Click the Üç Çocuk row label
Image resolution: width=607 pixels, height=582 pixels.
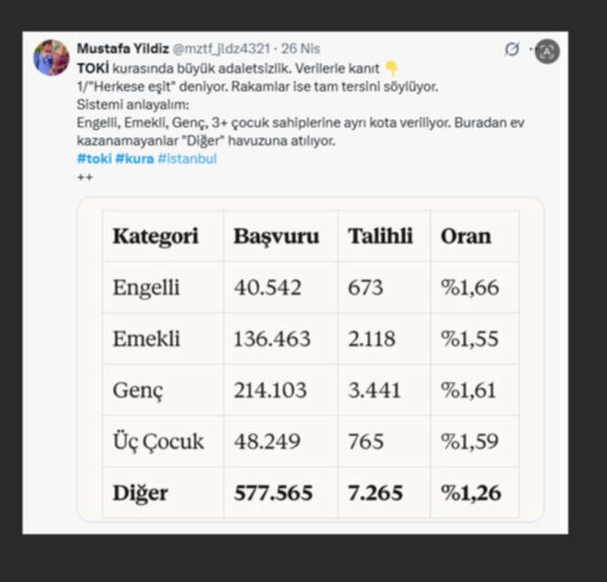[x=158, y=441]
